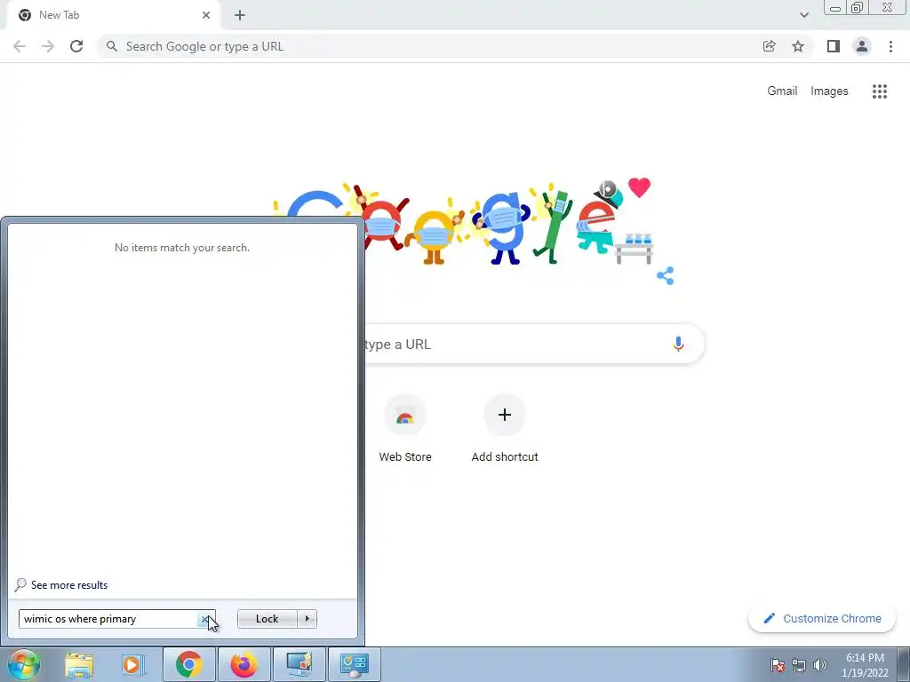The height and width of the screenshot is (682, 910).
Task: Click inside the Start menu search field
Action: pos(108,619)
